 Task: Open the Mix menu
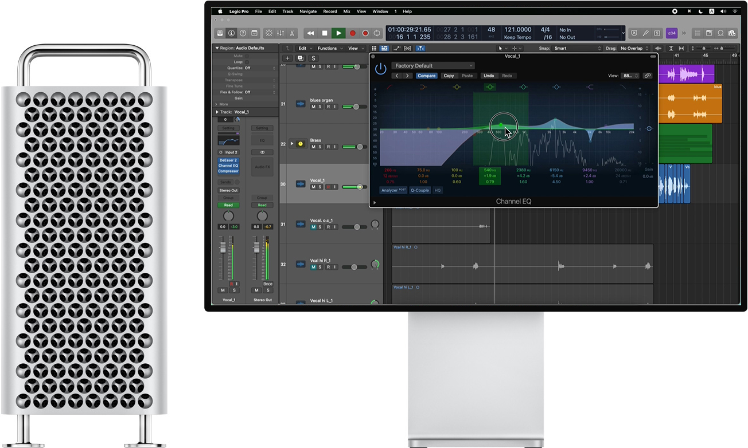(347, 11)
